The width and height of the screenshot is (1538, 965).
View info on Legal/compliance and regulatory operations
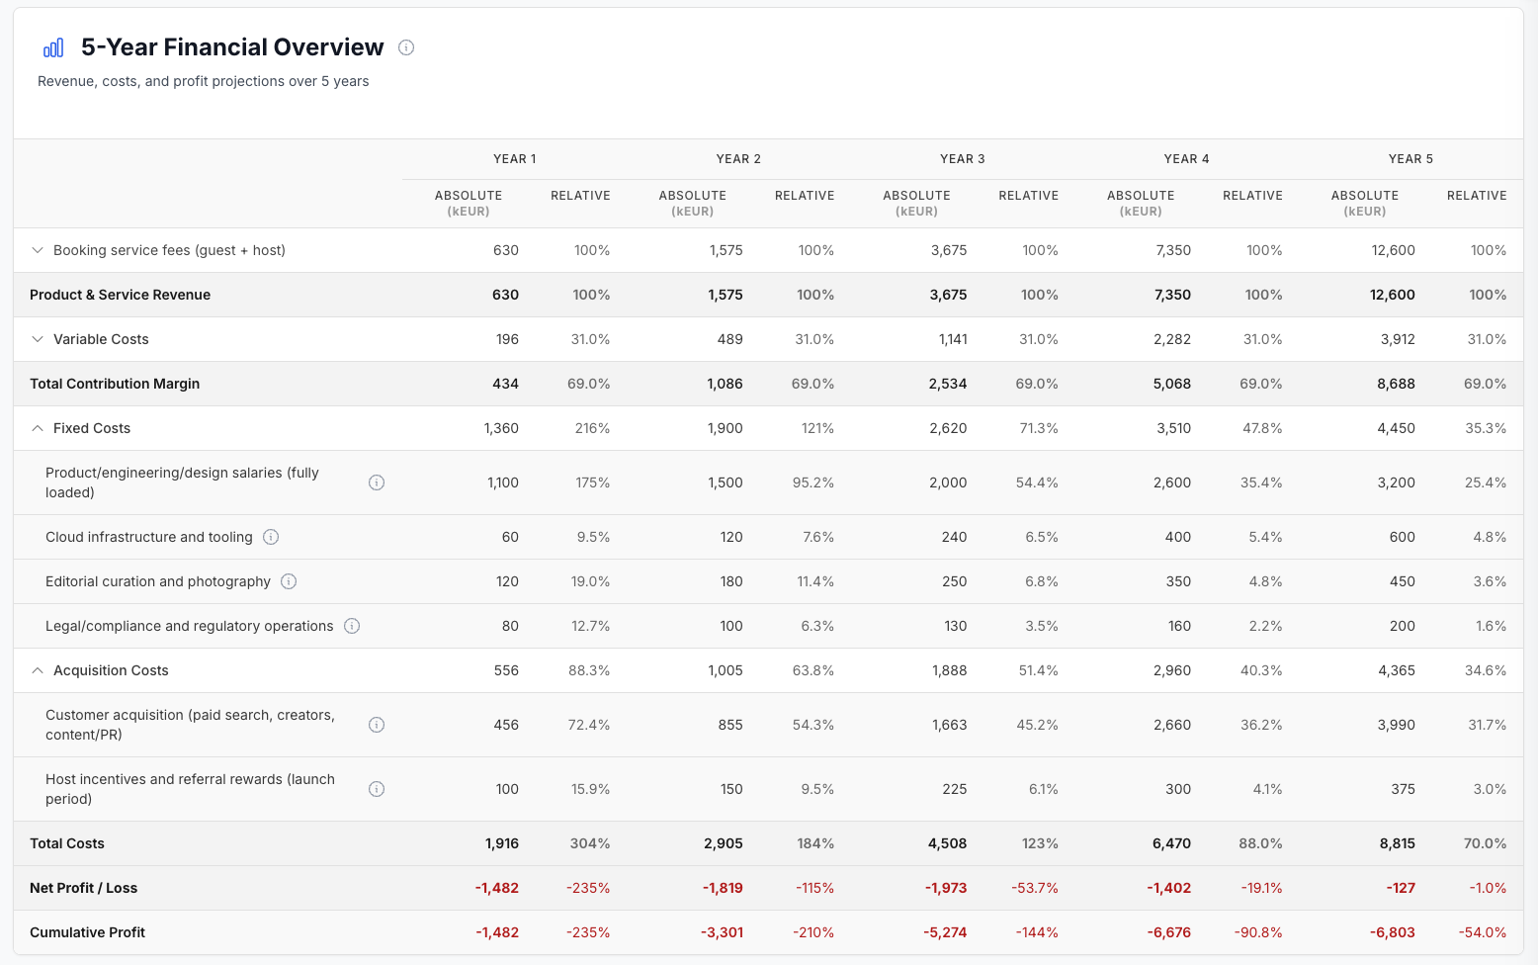(352, 626)
